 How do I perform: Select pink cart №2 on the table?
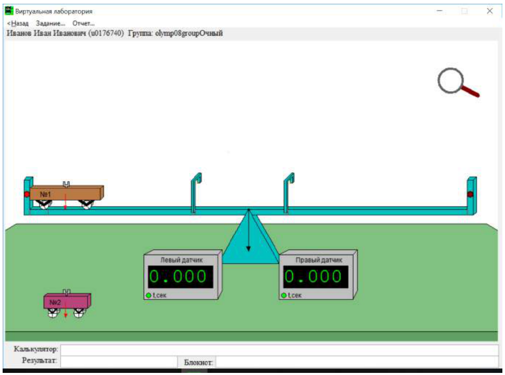67,304
